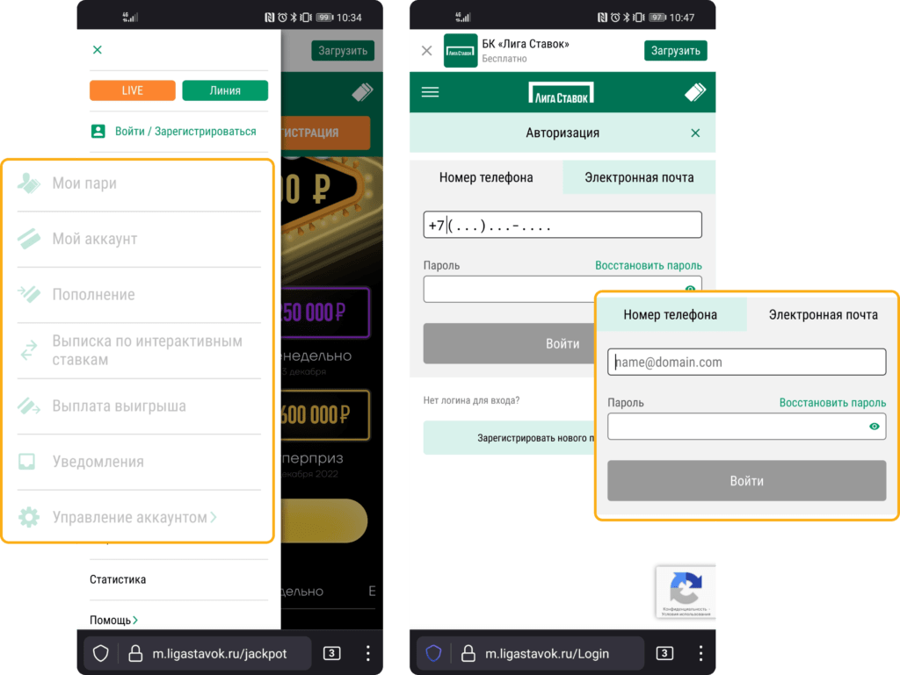Screen dimensions: 900x675
Task: Click the Восстановить пароль link in email form
Action: click(832, 403)
